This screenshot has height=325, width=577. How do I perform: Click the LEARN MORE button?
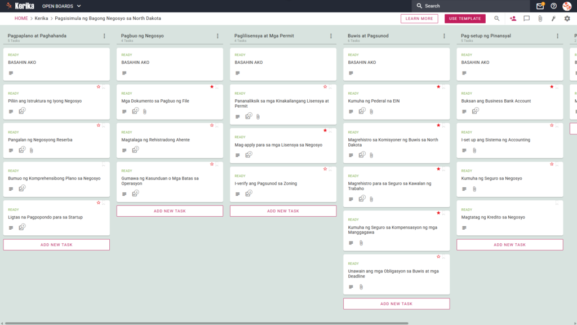coord(419,19)
